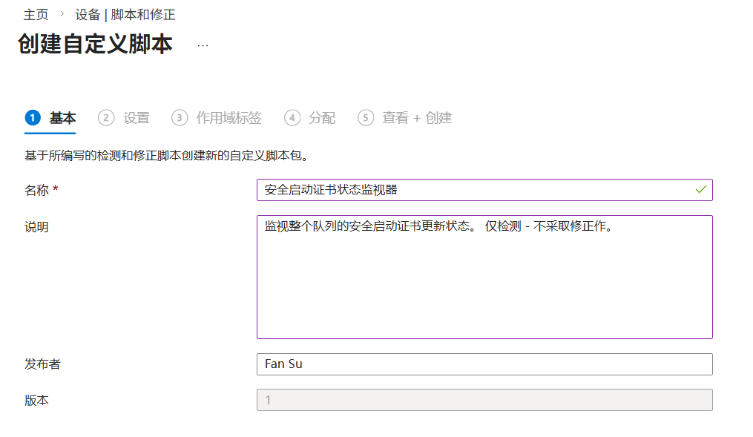Viewport: 753px width, 437px height.
Task: Open the more options ellipsis beside title
Action: [203, 45]
